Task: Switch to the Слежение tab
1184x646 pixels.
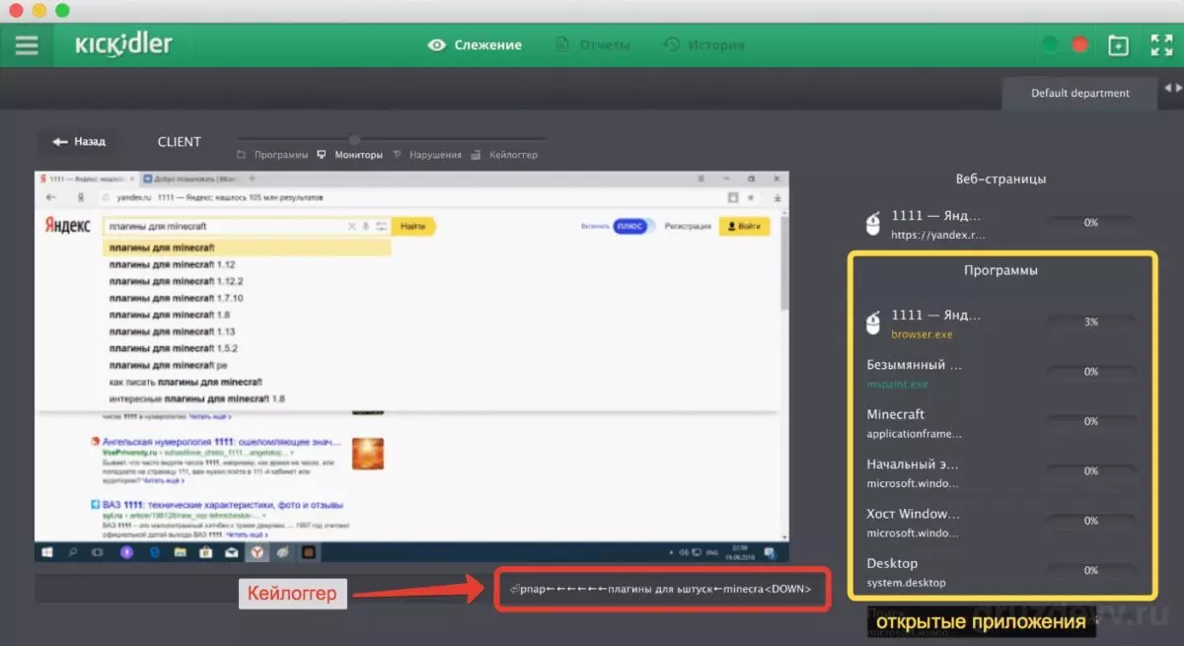Action: pos(475,44)
